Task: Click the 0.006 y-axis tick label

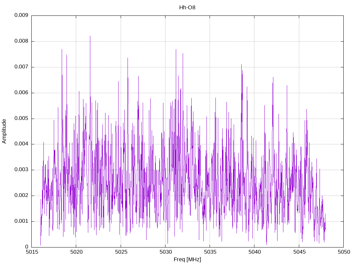Action: coord(21,93)
